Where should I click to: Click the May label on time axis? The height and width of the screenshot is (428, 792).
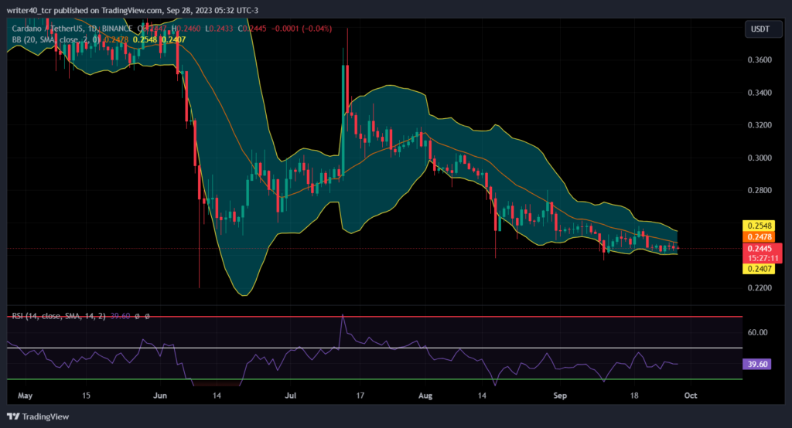point(25,396)
